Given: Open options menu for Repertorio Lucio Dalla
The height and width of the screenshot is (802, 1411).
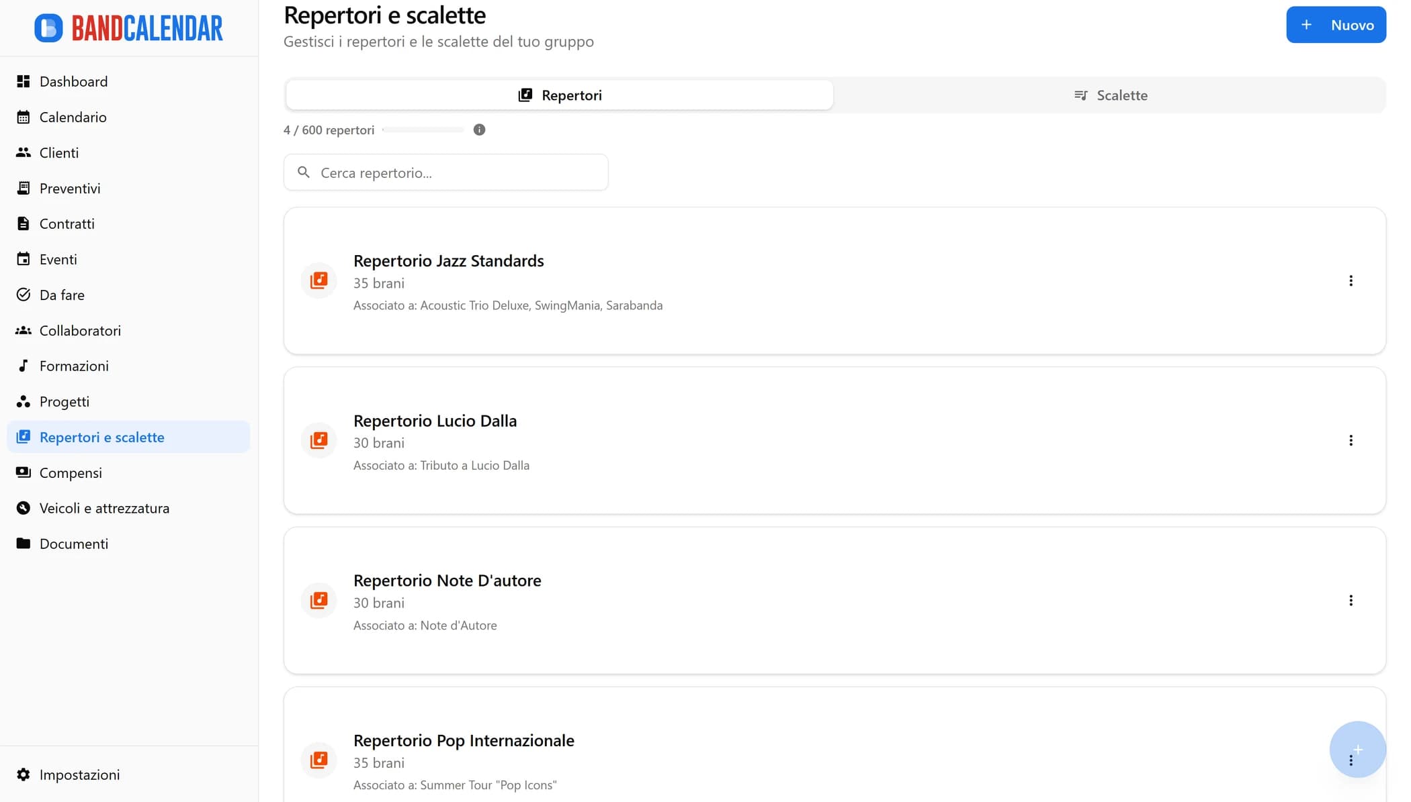Looking at the screenshot, I should 1351,440.
